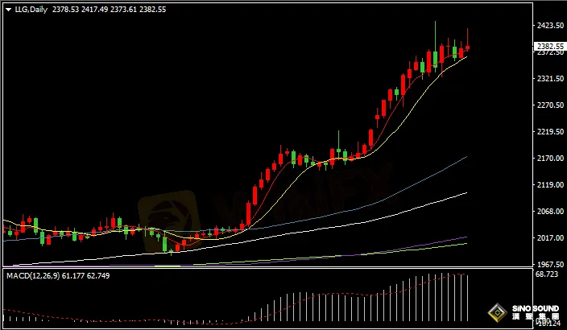Image resolution: width=567 pixels, height=330 pixels.
Task: Click the LLG,Daily symbol title
Action: 30,10
